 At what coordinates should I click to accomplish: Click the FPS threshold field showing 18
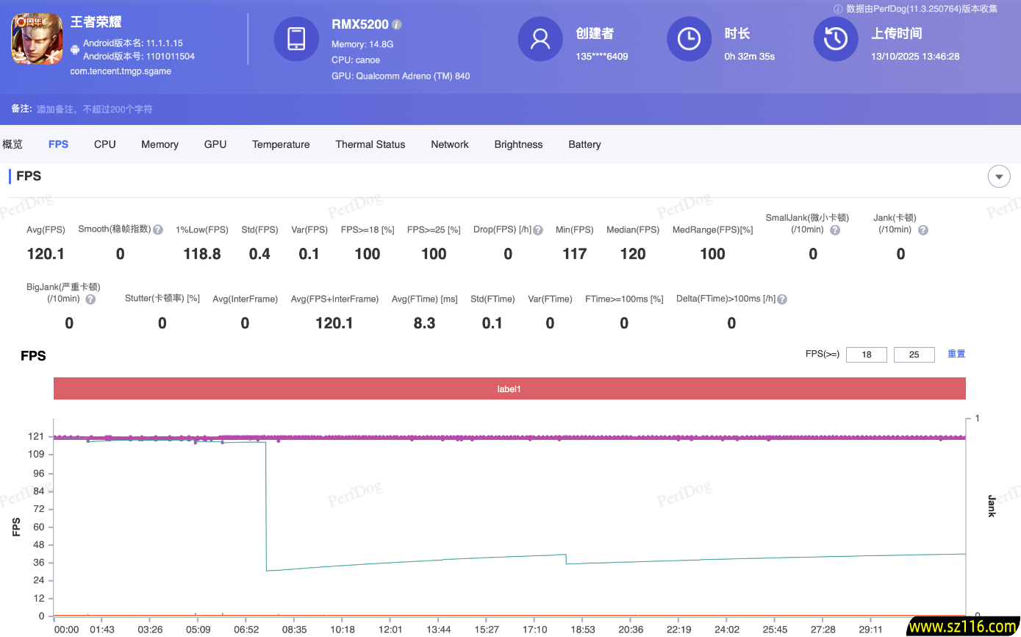coord(867,355)
